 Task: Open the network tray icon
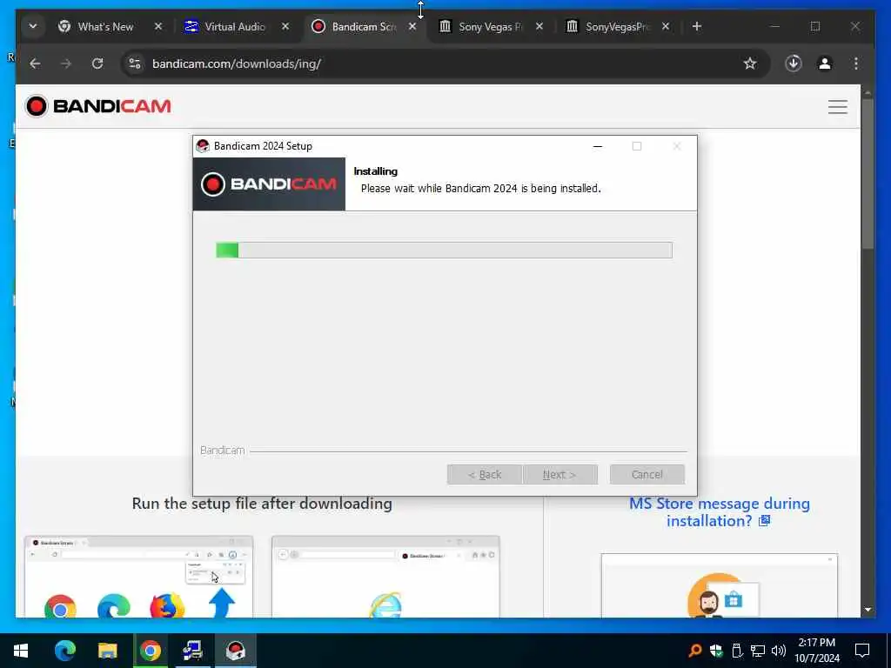pyautogui.click(x=758, y=651)
